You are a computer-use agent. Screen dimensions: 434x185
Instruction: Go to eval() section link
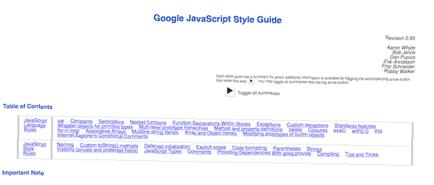tap(340, 130)
